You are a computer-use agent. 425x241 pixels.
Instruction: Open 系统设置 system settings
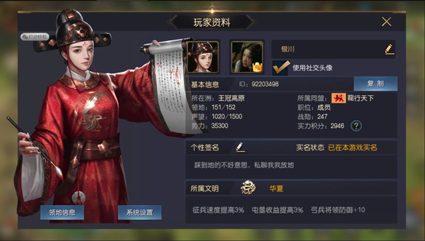pyautogui.click(x=140, y=212)
